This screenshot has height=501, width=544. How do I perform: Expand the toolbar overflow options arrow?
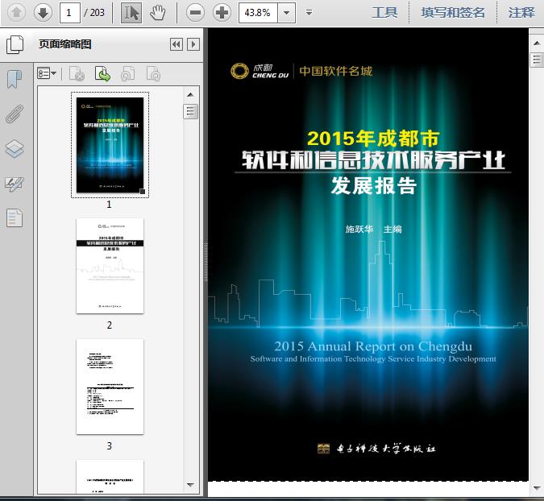[309, 13]
